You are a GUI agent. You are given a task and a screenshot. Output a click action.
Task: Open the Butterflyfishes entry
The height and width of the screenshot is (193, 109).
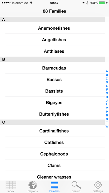click(54, 114)
